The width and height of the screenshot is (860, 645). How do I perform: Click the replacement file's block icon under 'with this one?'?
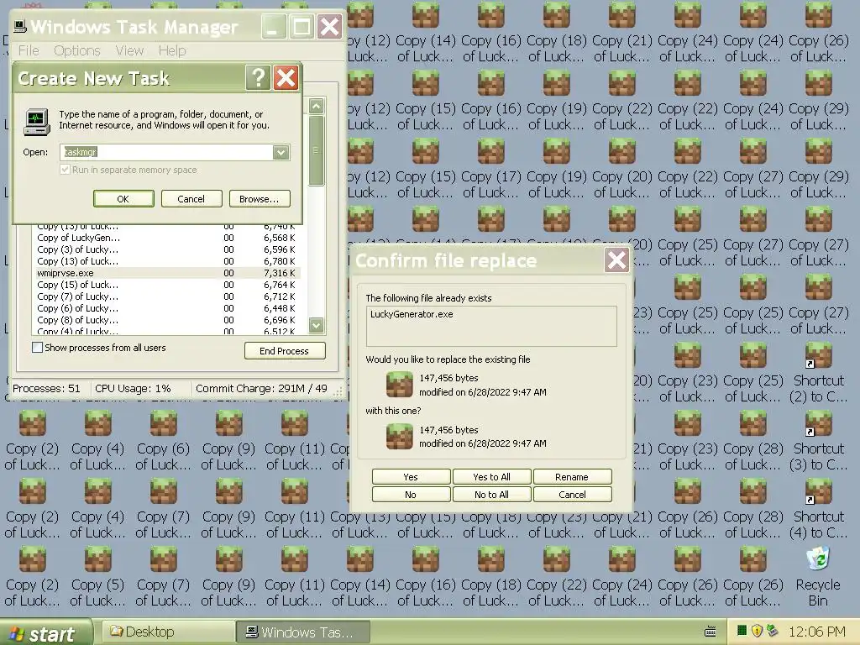(399, 436)
